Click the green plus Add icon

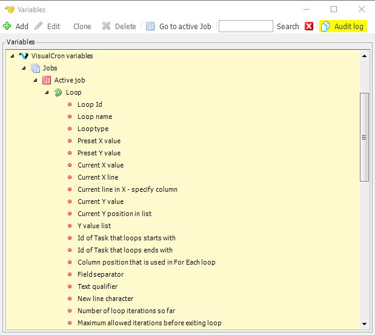[7, 26]
